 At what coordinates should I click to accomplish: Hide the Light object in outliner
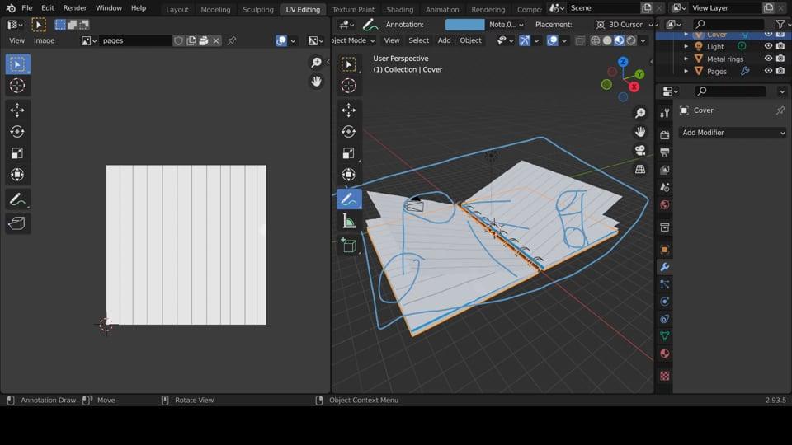pos(768,47)
